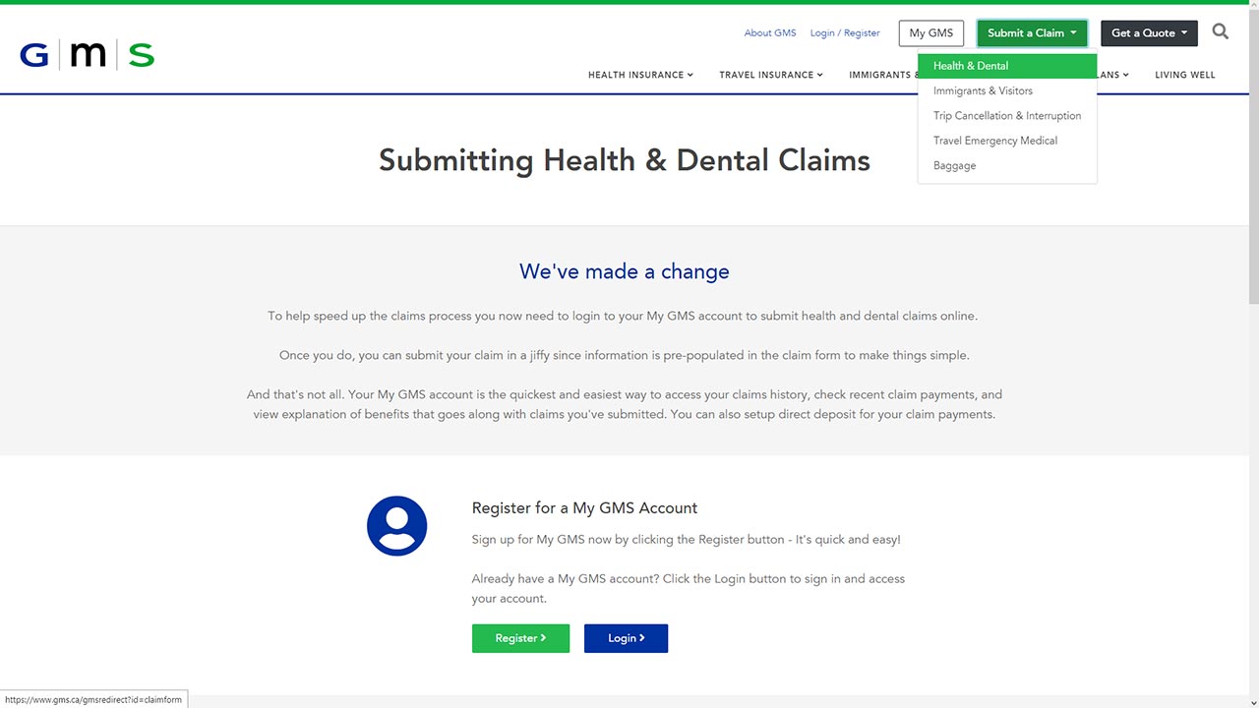
Task: Choose Immigrants & Visitors claim option
Action: click(x=1007, y=90)
